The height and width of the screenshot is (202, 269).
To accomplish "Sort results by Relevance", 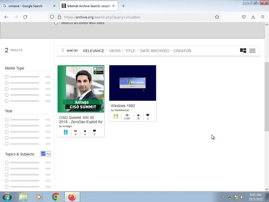I will click(94, 51).
